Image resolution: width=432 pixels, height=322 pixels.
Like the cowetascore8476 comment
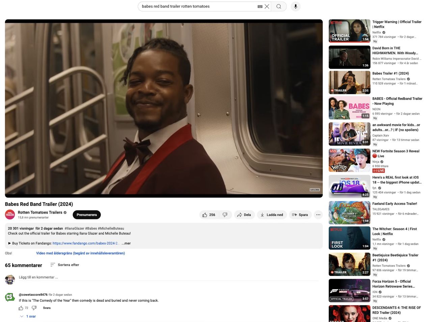pyautogui.click(x=21, y=308)
